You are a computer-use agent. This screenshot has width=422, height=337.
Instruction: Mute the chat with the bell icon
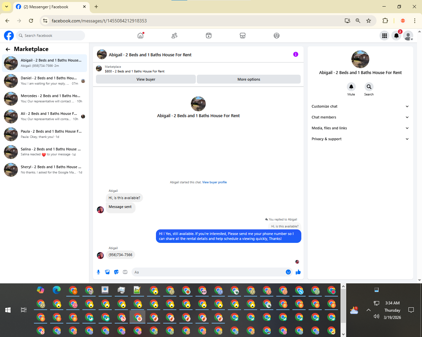[x=351, y=87]
